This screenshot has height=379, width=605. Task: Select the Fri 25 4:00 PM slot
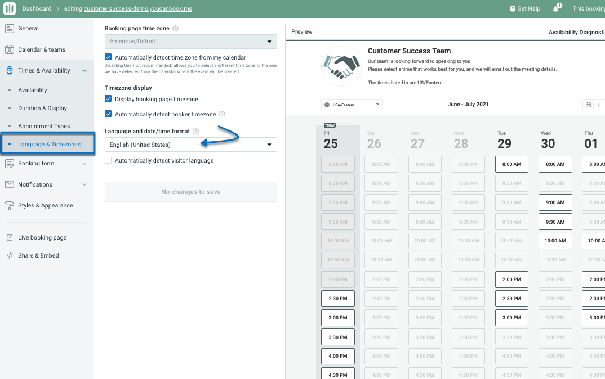(x=338, y=356)
